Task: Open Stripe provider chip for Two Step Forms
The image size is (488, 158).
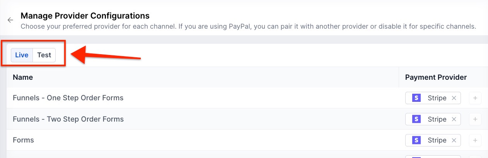Action: coord(437,119)
